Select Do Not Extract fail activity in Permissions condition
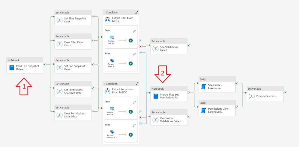 112,109
